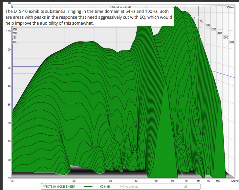This screenshot has width=239, height=190.
Task: Click the 60 Hz frequency axis label
Action: (x=172, y=181)
